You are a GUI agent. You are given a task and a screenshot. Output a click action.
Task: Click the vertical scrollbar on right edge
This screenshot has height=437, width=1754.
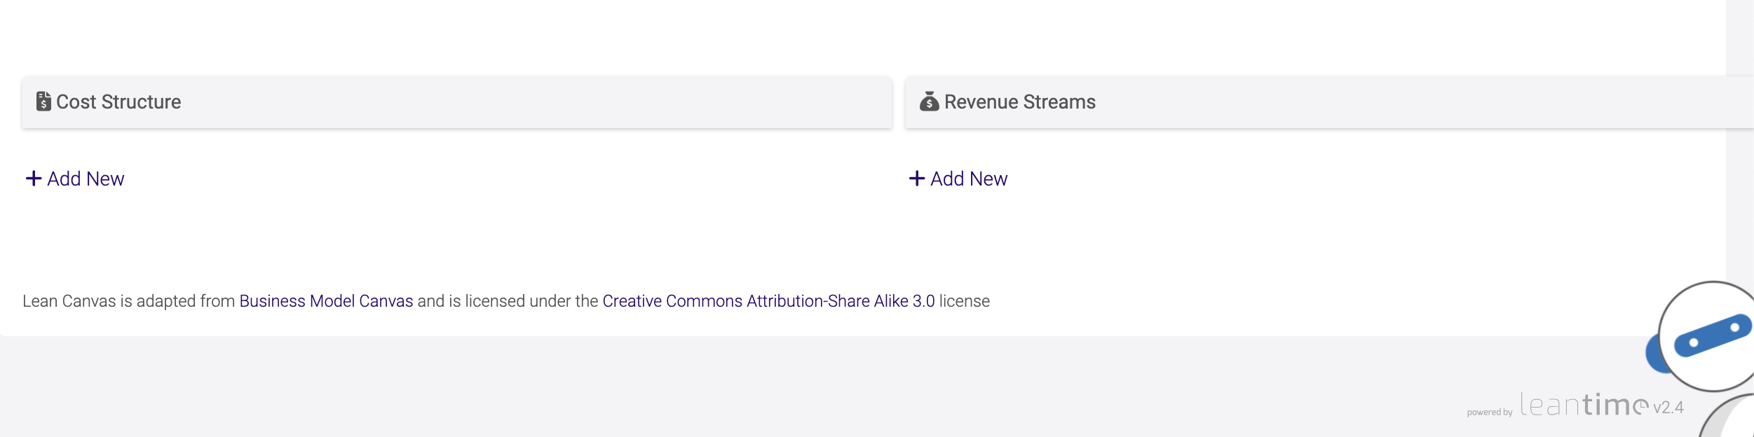coord(1739,140)
